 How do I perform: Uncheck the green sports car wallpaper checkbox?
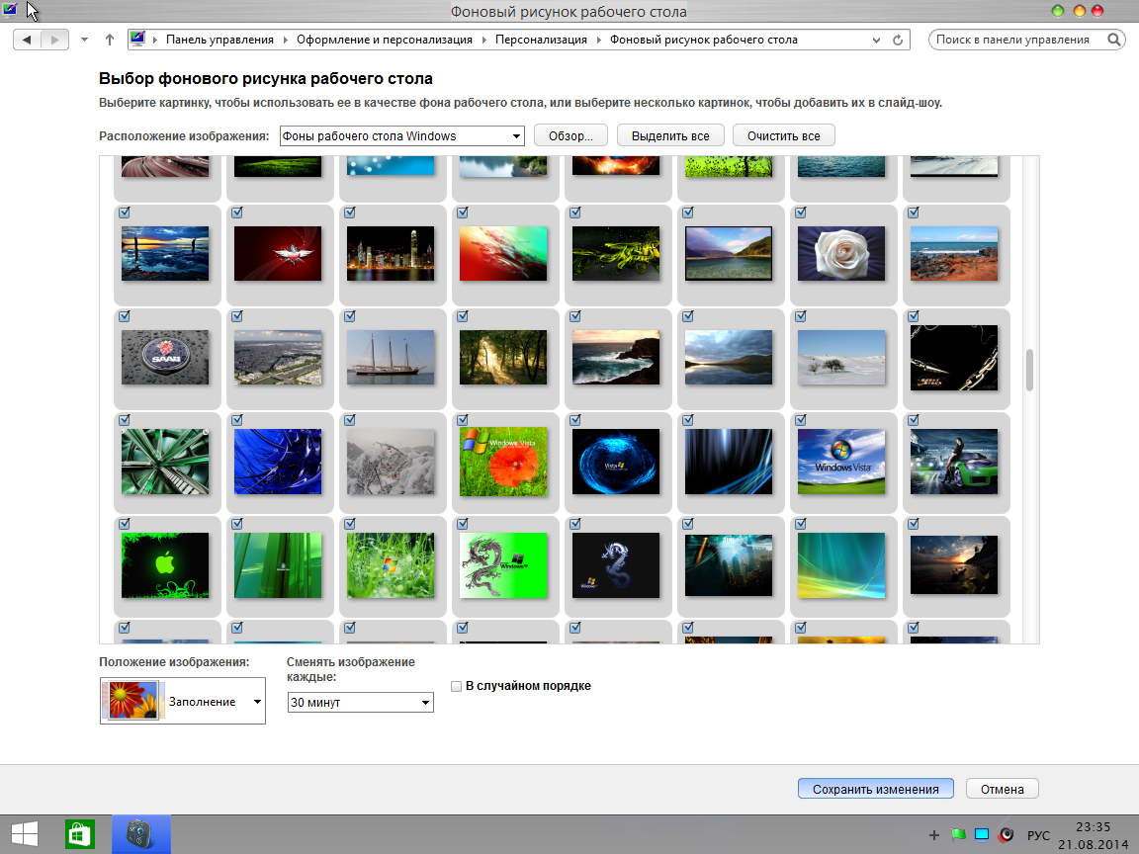pos(914,420)
